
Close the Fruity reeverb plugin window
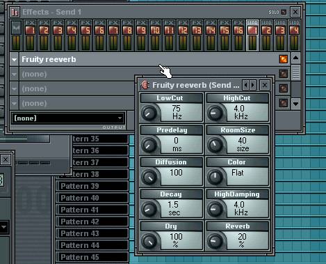click(x=265, y=85)
